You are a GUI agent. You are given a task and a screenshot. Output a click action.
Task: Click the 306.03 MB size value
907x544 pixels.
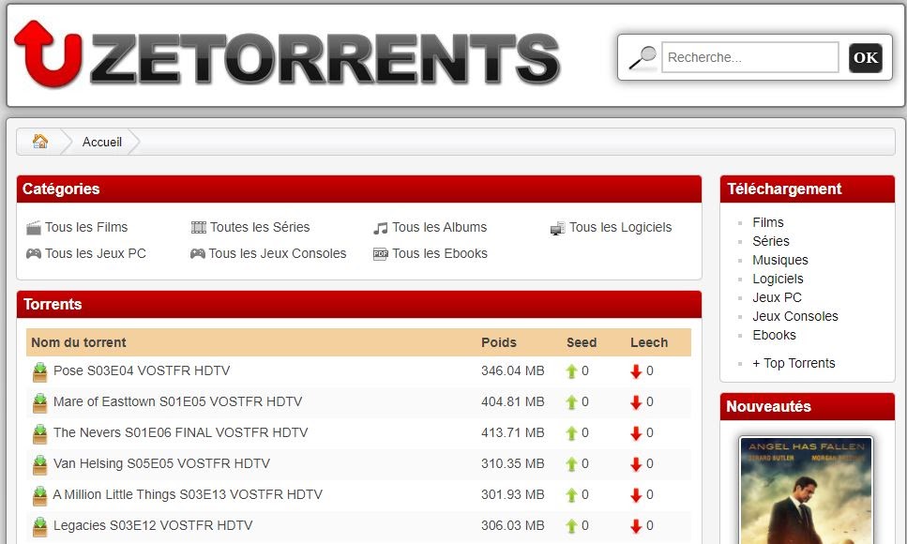click(512, 525)
